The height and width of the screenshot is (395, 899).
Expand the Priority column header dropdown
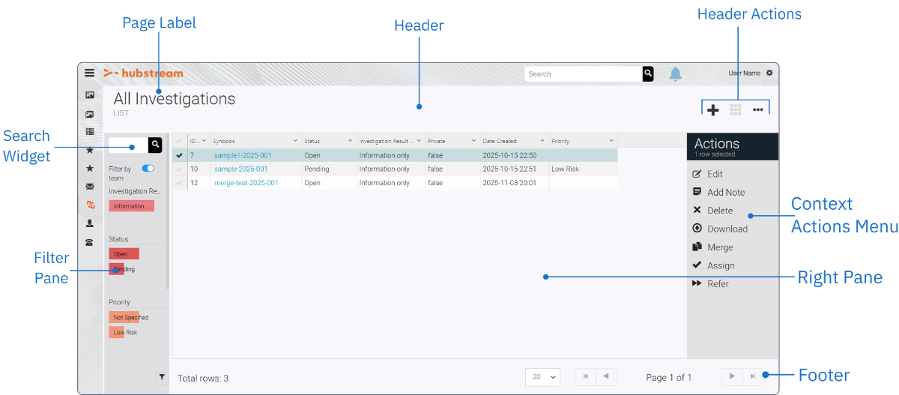tap(611, 141)
